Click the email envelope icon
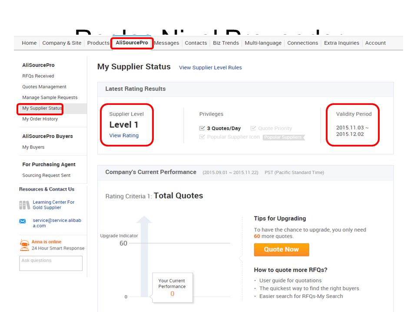Image resolution: width=417 pixels, height=312 pixels. coord(23,221)
